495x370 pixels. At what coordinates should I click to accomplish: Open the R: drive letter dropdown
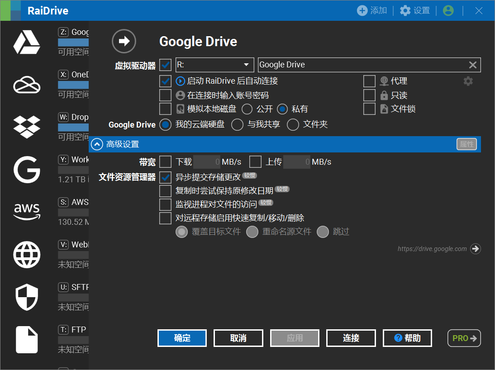[x=214, y=65]
